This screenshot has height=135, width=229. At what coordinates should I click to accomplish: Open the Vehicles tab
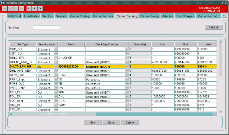click(x=167, y=16)
